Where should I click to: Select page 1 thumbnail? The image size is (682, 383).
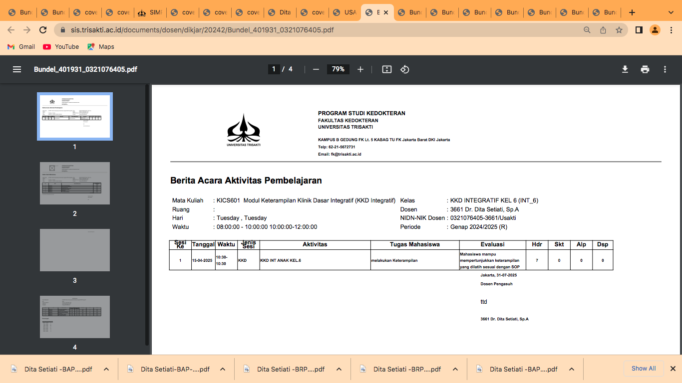click(x=75, y=116)
